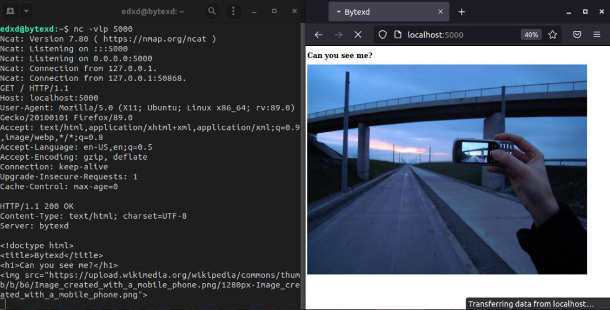
Task: Open the terminal three-dot menu
Action: 234,11
